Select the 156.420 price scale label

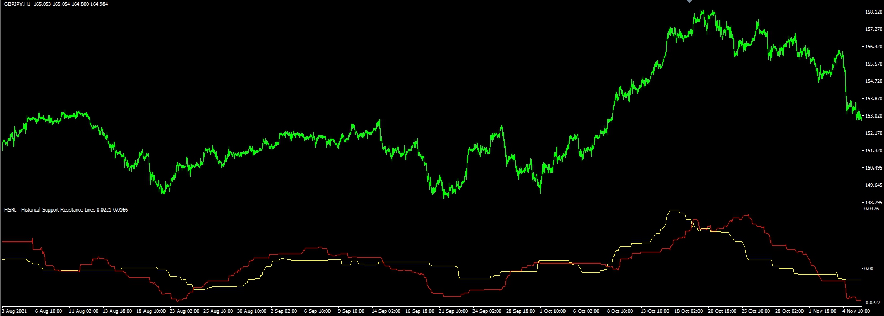tap(873, 47)
